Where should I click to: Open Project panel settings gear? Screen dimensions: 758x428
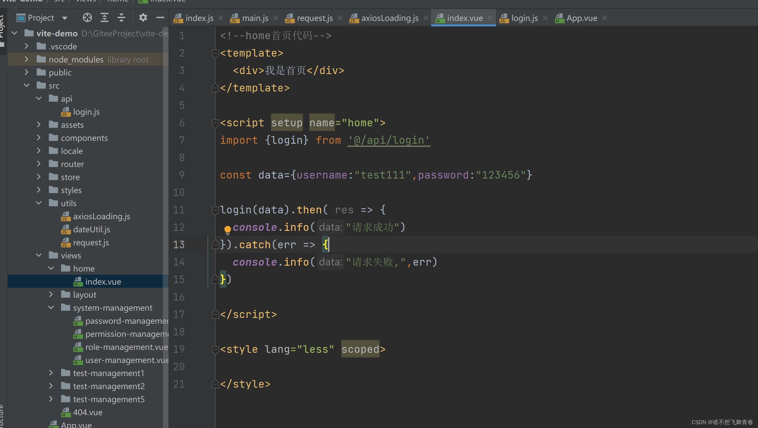[143, 18]
